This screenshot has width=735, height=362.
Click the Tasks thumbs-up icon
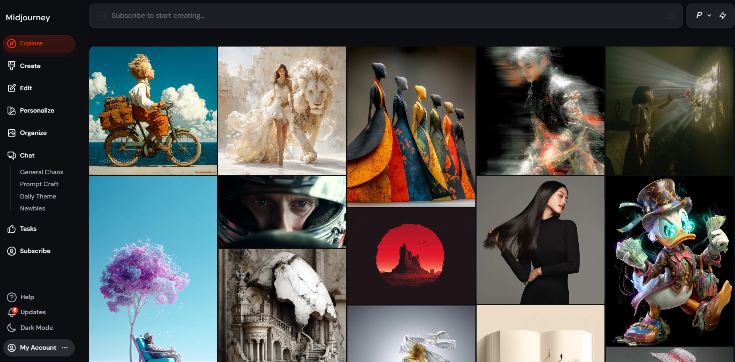pos(12,229)
